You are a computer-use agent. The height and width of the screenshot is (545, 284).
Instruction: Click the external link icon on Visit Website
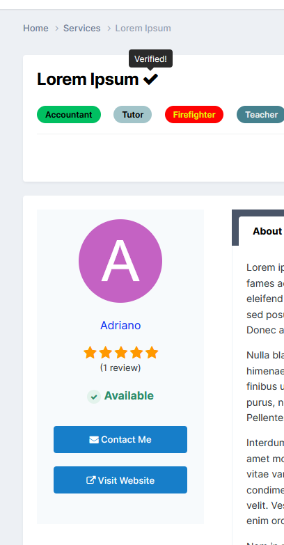(x=90, y=480)
